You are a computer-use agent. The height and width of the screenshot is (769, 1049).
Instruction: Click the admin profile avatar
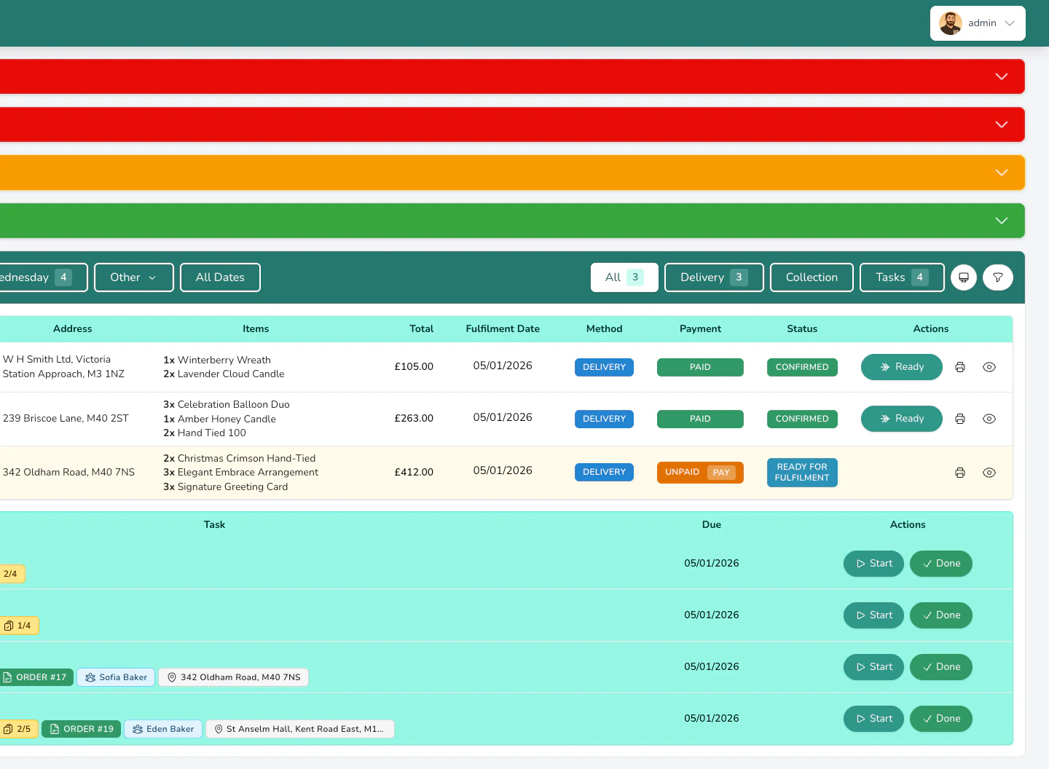(x=950, y=23)
